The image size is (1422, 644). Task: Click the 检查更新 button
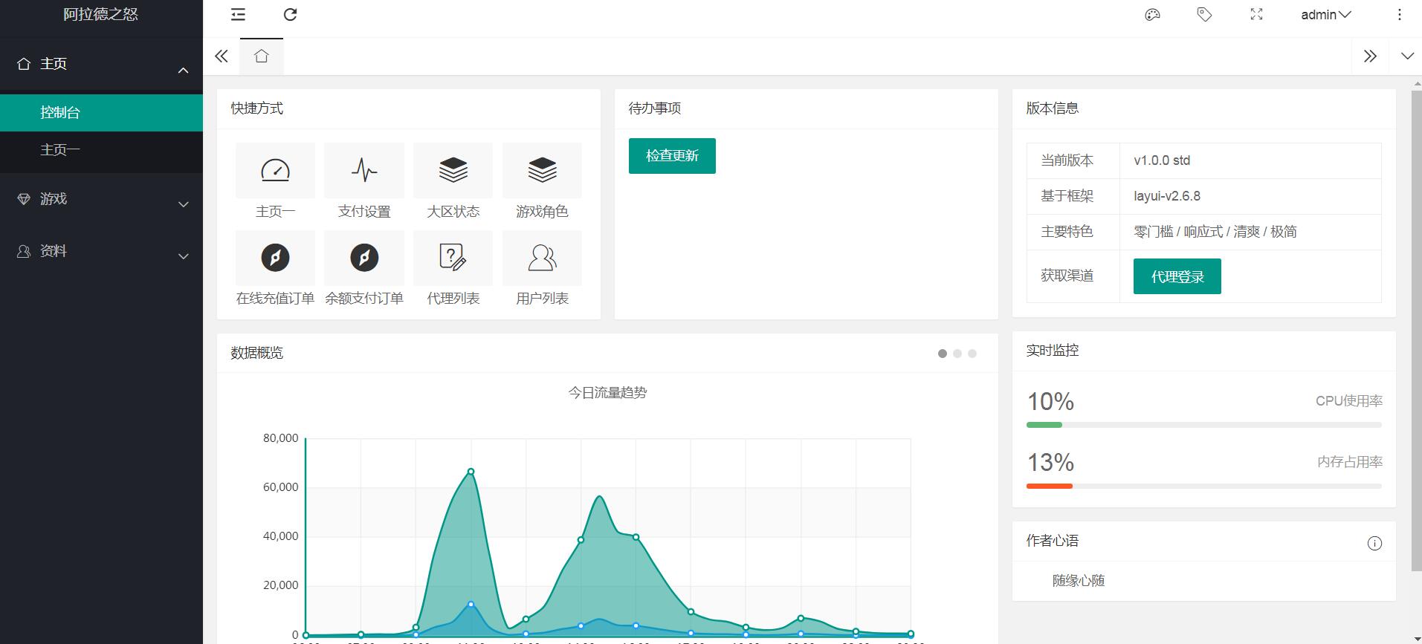[672, 156]
